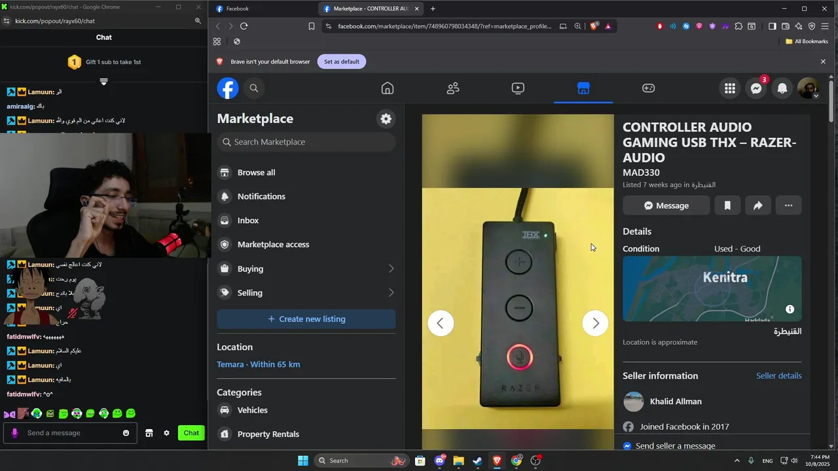
Task: Click Set as default browser button
Action: (342, 61)
